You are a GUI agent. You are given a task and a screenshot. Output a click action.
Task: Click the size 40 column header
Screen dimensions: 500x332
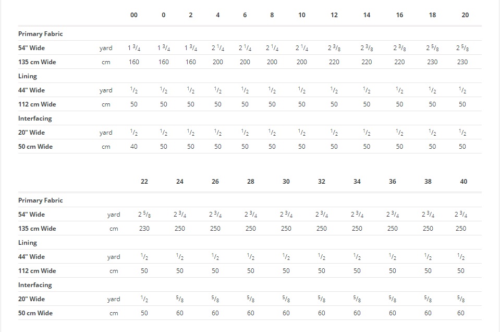click(464, 182)
